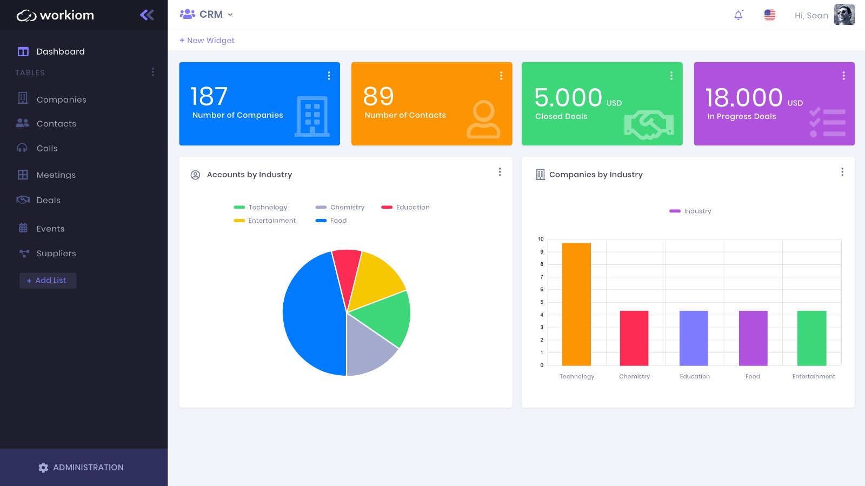Open options on Number of Companies widget
The height and width of the screenshot is (486, 865).
tap(329, 76)
